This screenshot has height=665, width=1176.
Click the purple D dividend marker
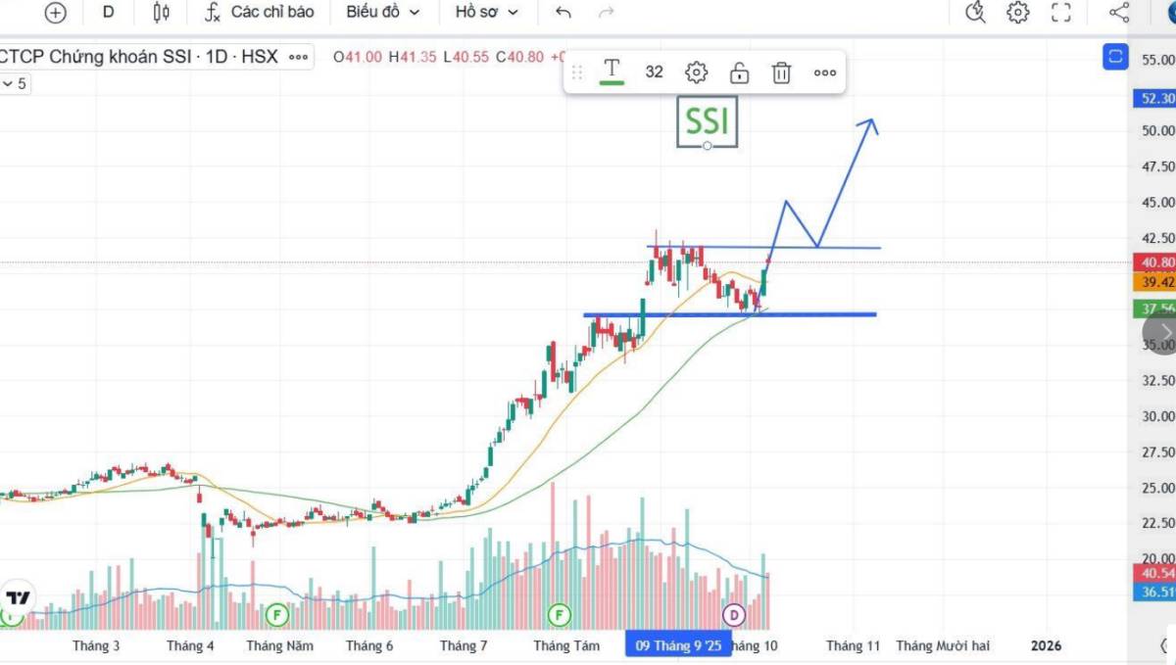click(x=734, y=615)
